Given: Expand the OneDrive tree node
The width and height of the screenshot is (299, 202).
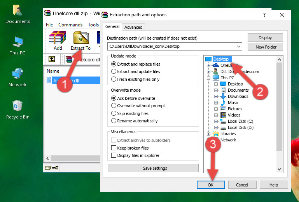Looking at the screenshot, I should click(x=208, y=65).
